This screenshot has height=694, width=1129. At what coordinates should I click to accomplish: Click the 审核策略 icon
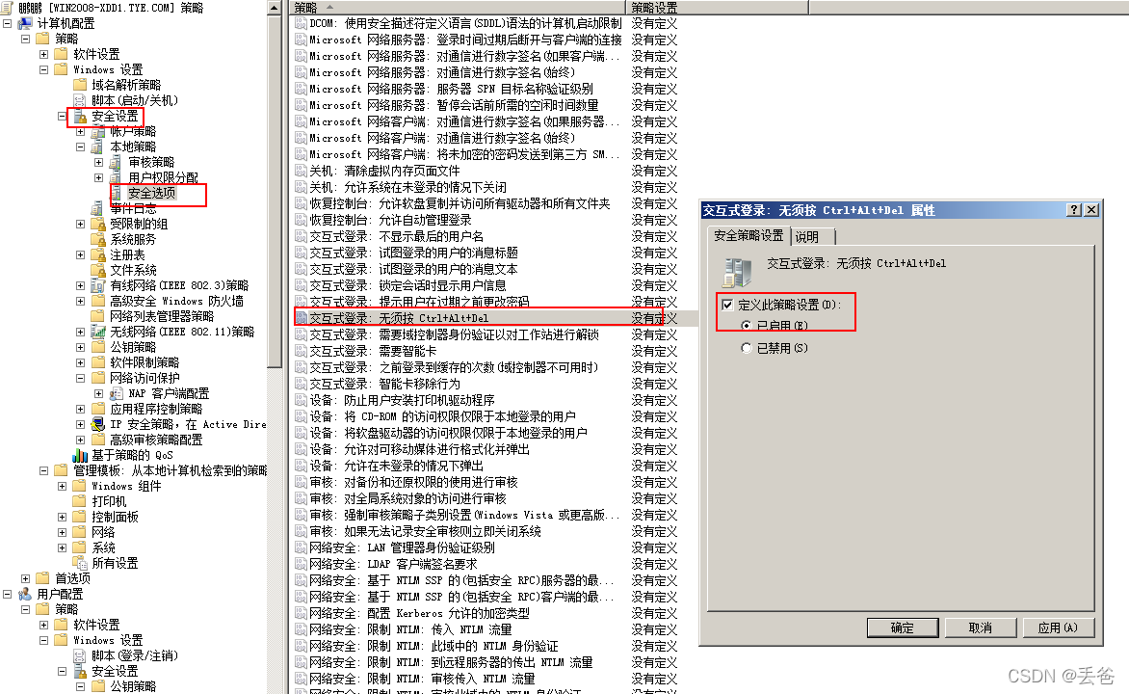click(116, 162)
